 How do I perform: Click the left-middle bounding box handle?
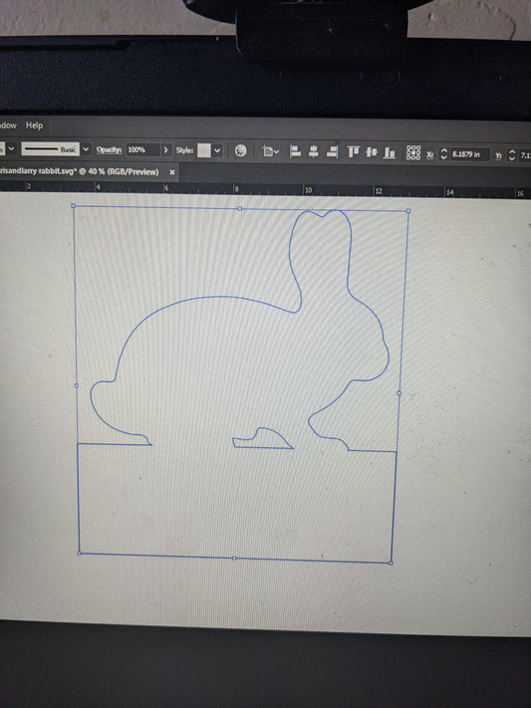click(76, 385)
